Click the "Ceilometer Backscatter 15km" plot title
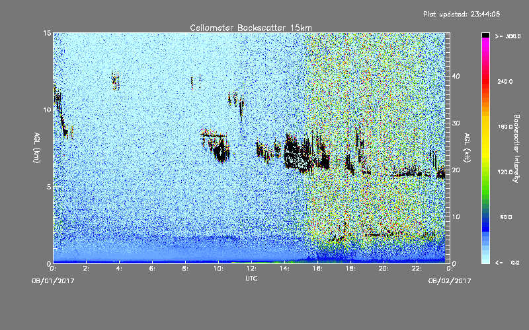Image resolution: width=529 pixels, height=330 pixels. pyautogui.click(x=251, y=28)
